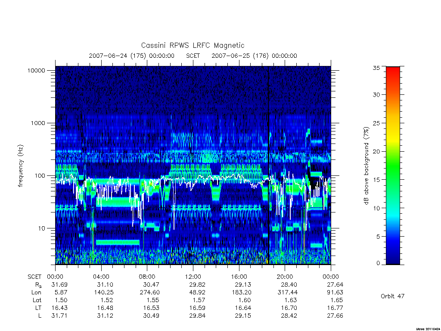Click the '10000' frequency tick label
Screen dimensions: 441x331
(x=36, y=70)
